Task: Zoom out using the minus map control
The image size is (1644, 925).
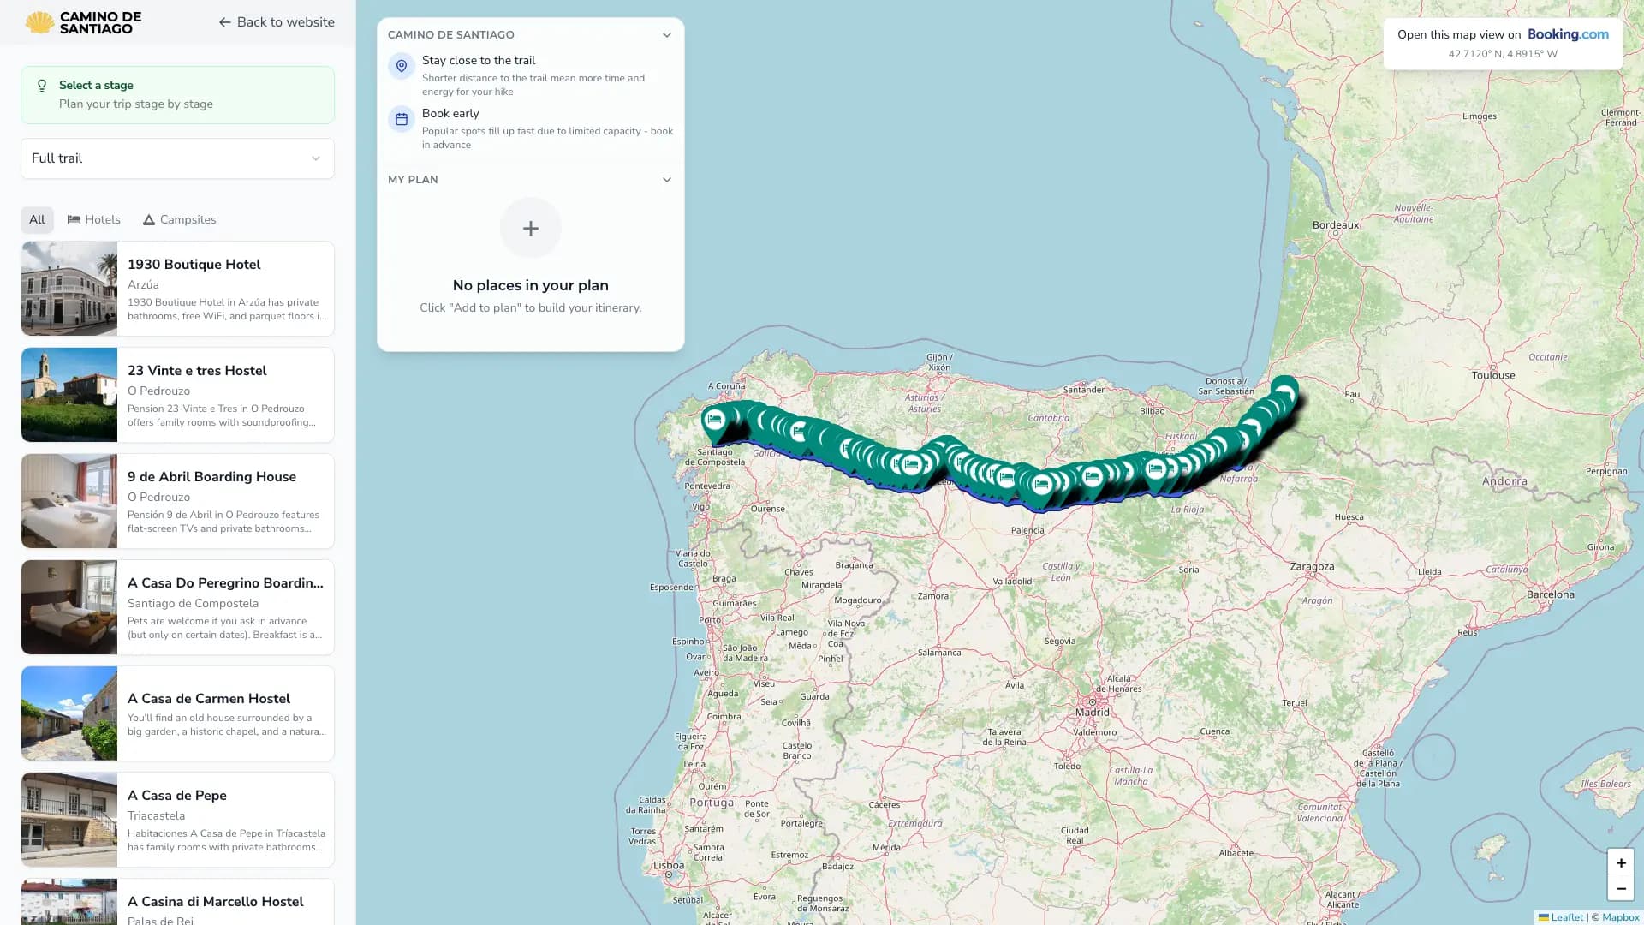Action: click(1621, 889)
